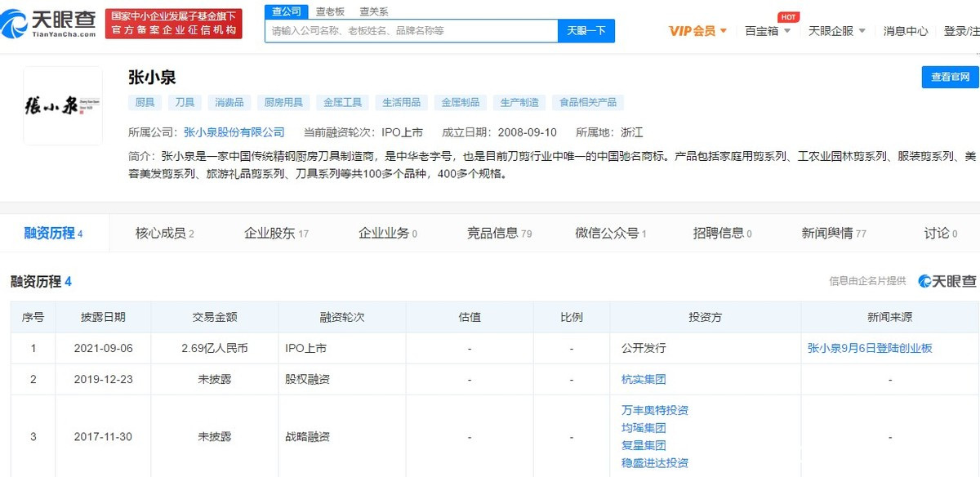Select the 查关系 search tab

[x=373, y=11]
